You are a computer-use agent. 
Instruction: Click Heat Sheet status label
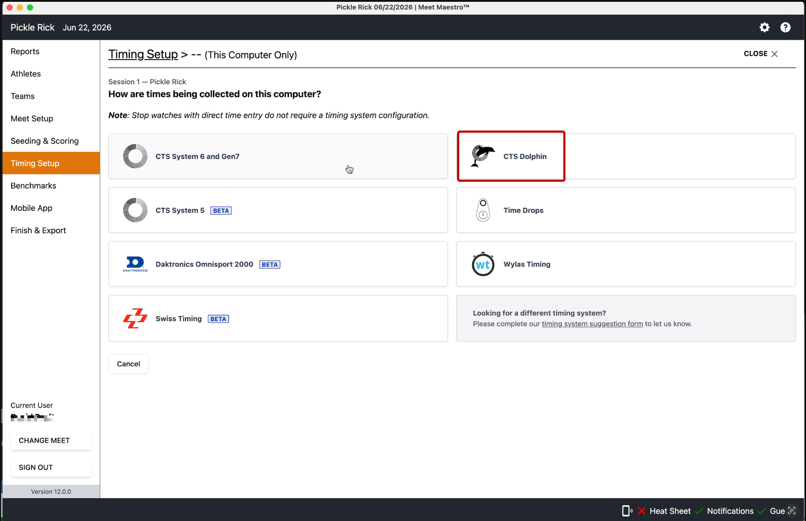point(670,511)
